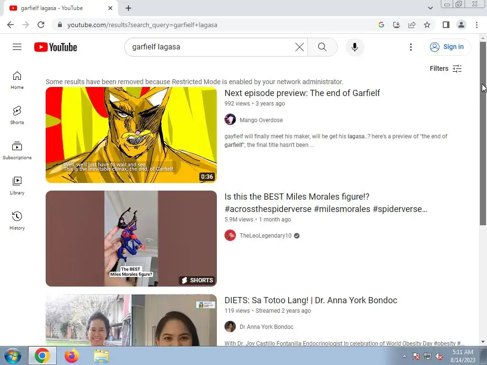Open 'Is this the BEST Miles Morales figure' title
The width and height of the screenshot is (487, 365).
tap(326, 203)
